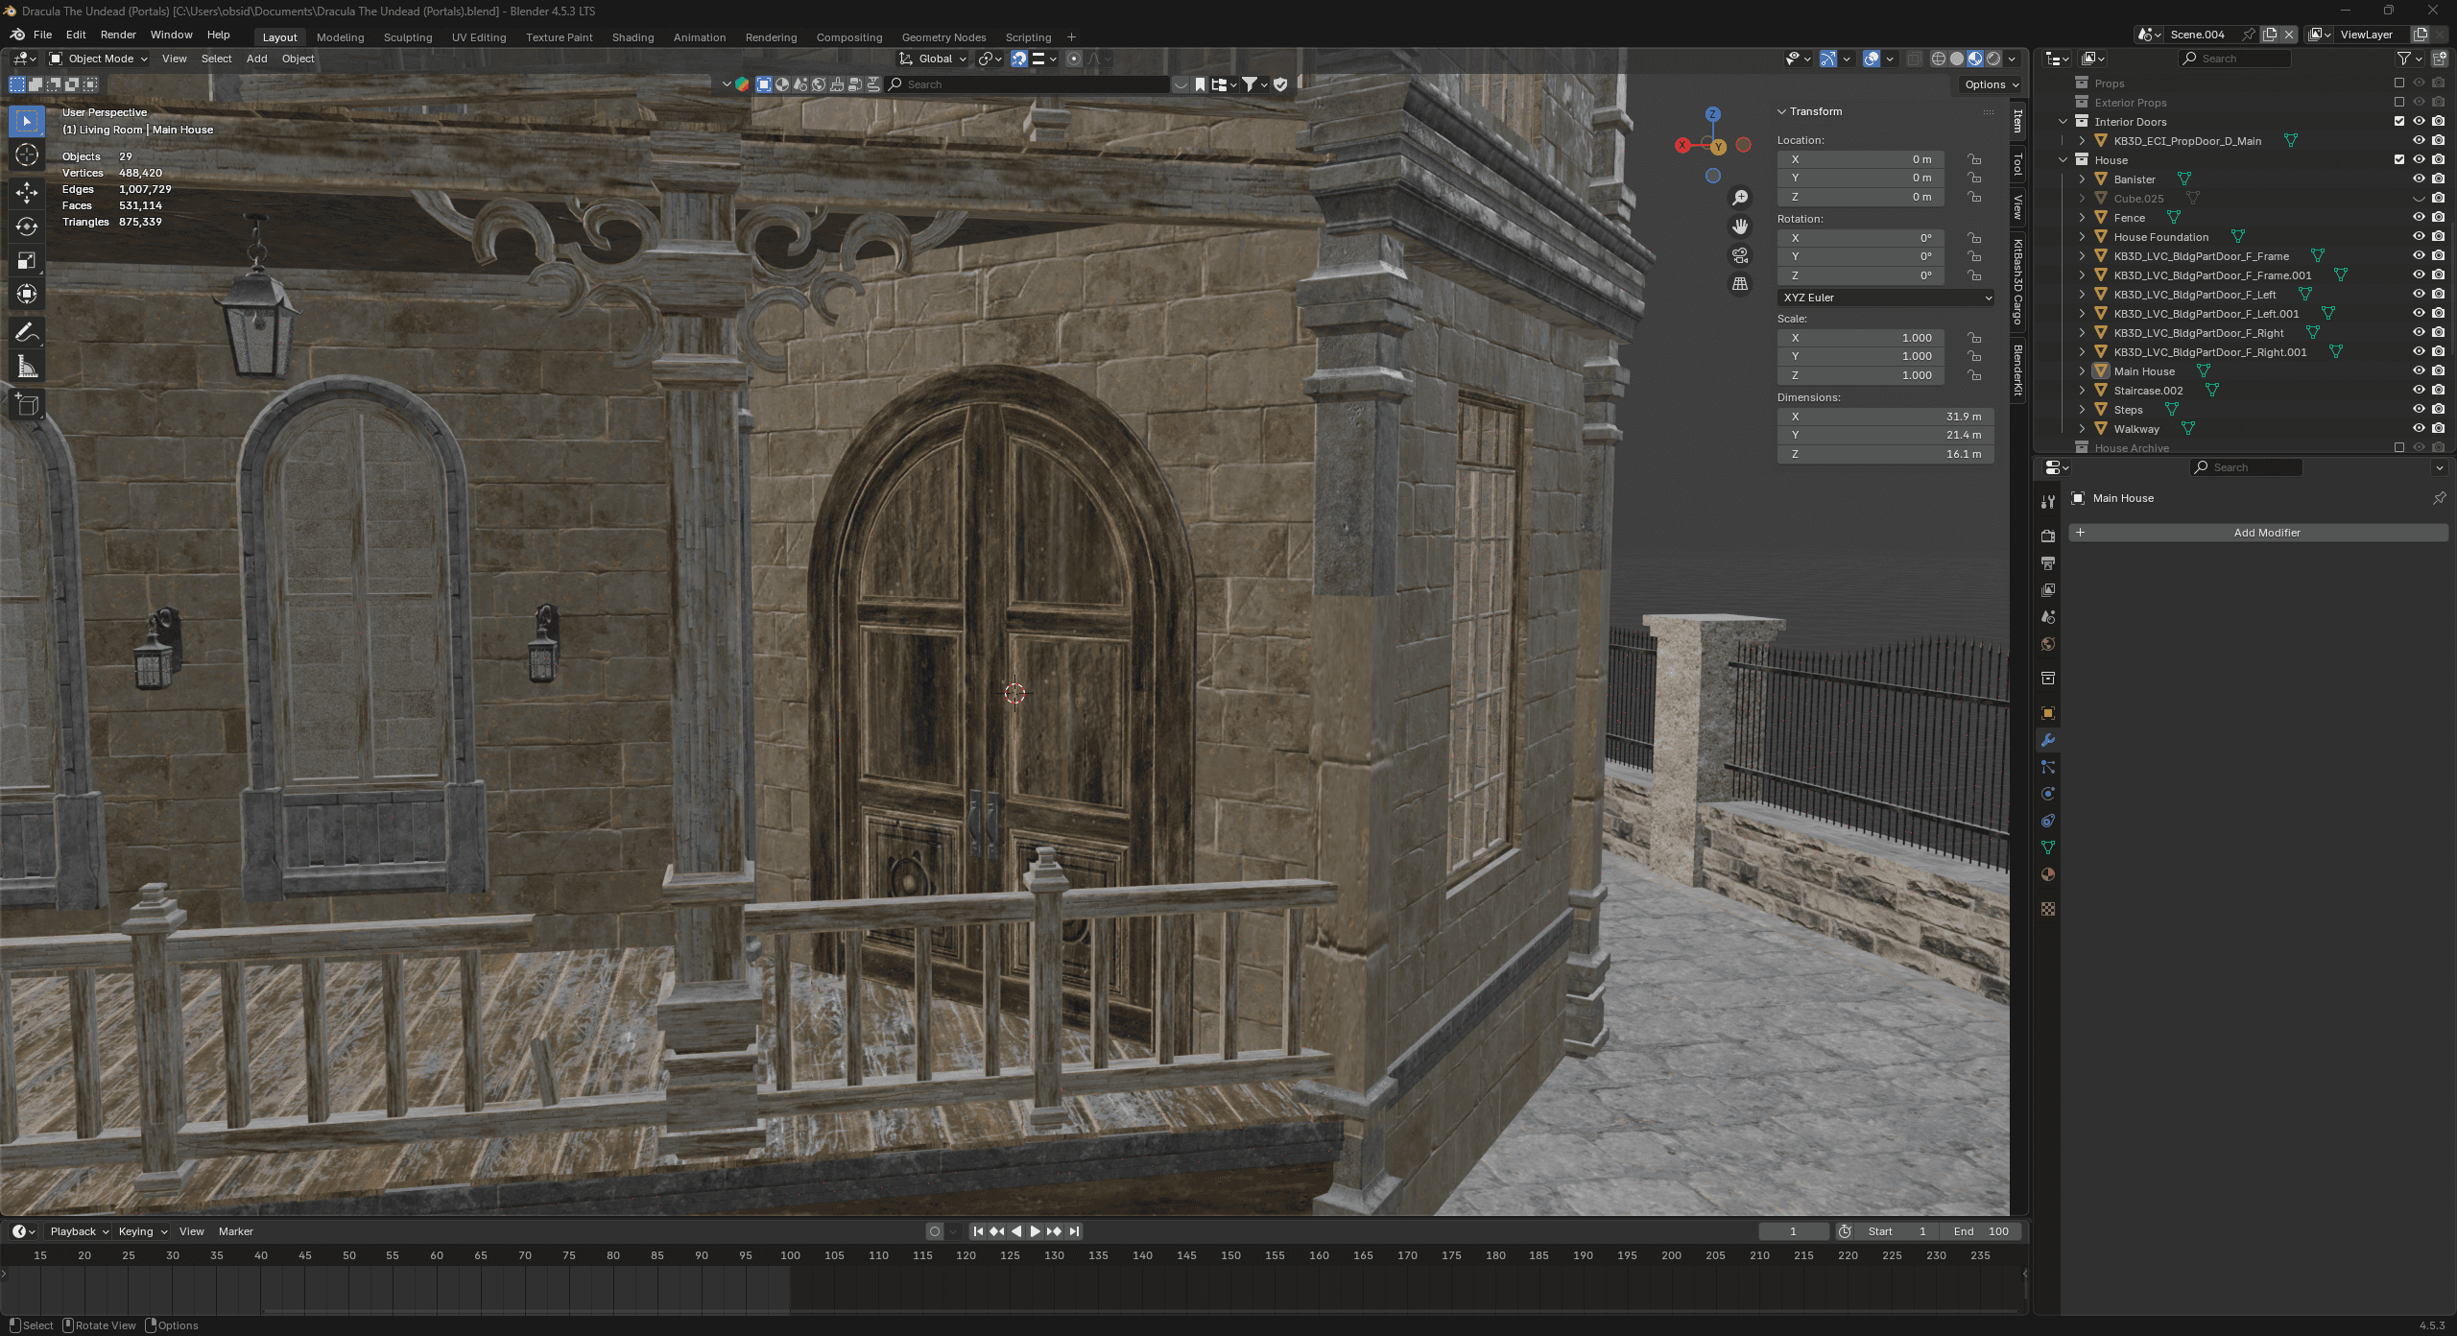
Task: Open the Physics properties tab icon
Action: [2048, 794]
